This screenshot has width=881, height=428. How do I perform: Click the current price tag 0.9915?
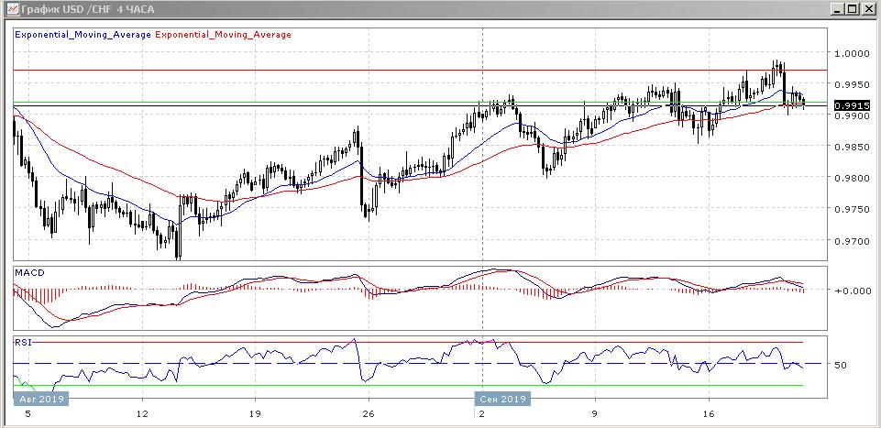pos(853,105)
